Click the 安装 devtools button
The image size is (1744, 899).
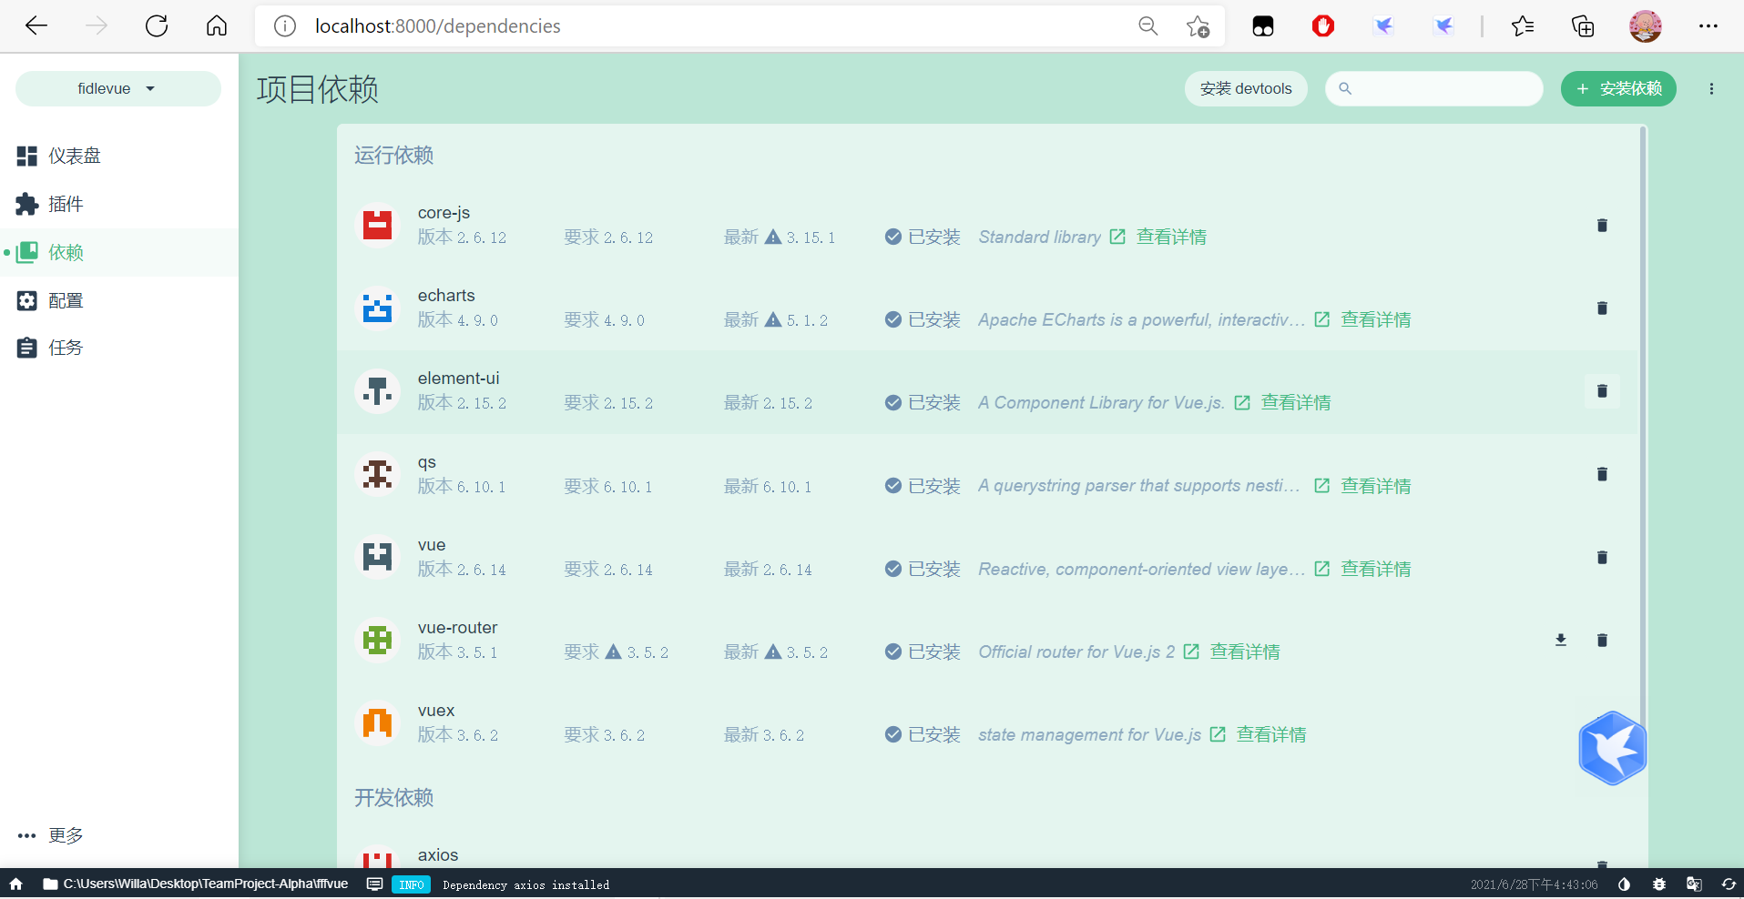[x=1246, y=88]
